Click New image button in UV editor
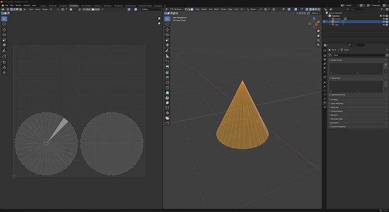This screenshot has height=212, width=389. [87, 9]
